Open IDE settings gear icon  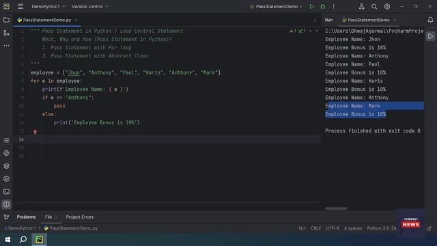click(387, 6)
